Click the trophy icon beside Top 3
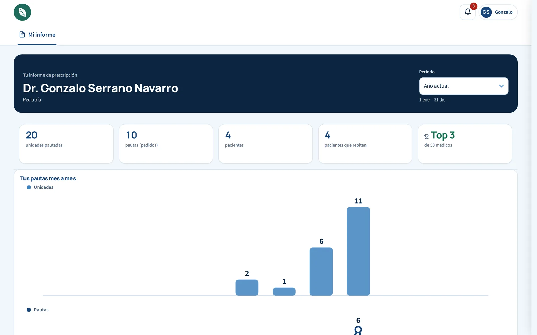The image size is (537, 335). [427, 136]
